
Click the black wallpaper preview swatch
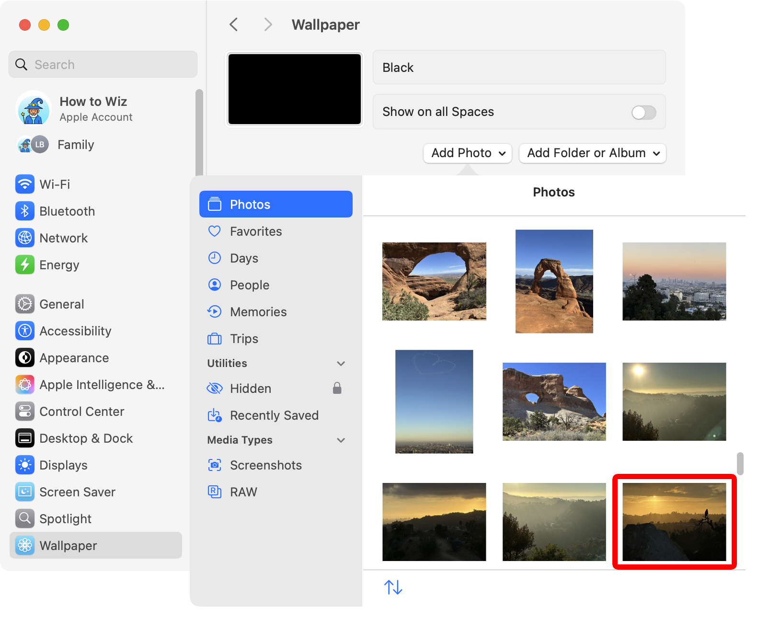coord(294,89)
